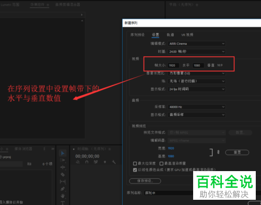Uncheck the 以线性颜色合成 checkbox

click(135, 170)
